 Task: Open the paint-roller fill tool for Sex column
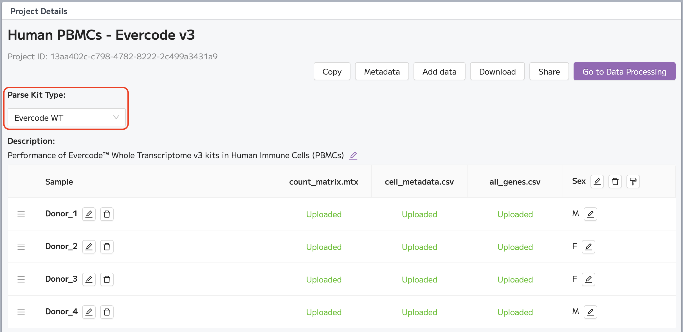pyautogui.click(x=633, y=181)
